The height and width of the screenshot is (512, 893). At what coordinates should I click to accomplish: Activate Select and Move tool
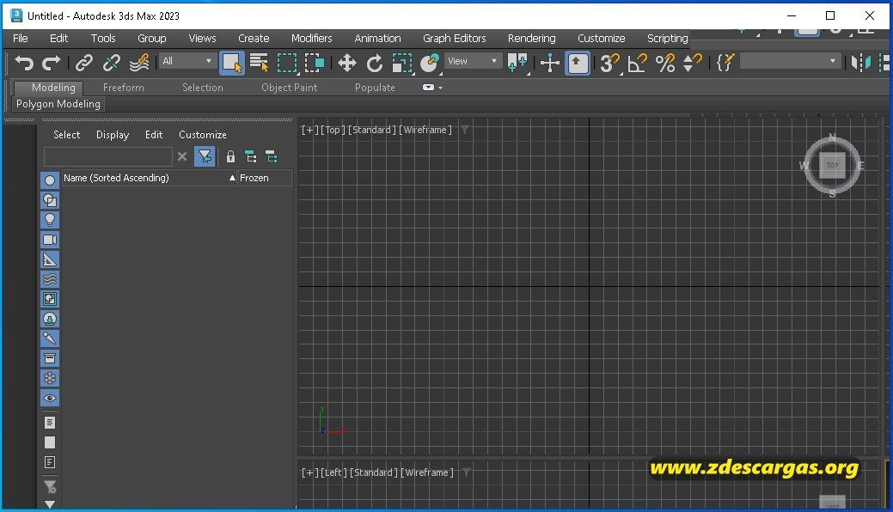(x=347, y=63)
